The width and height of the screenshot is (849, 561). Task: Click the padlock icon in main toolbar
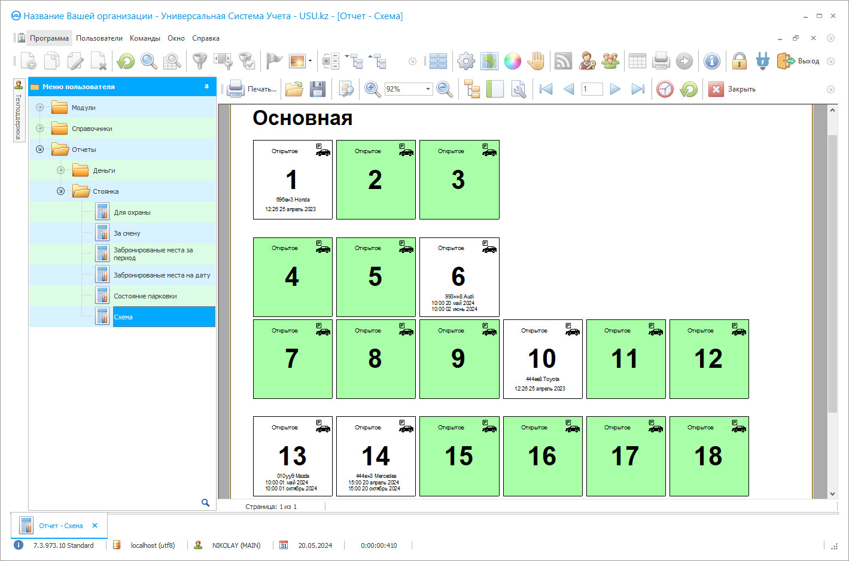click(x=740, y=61)
